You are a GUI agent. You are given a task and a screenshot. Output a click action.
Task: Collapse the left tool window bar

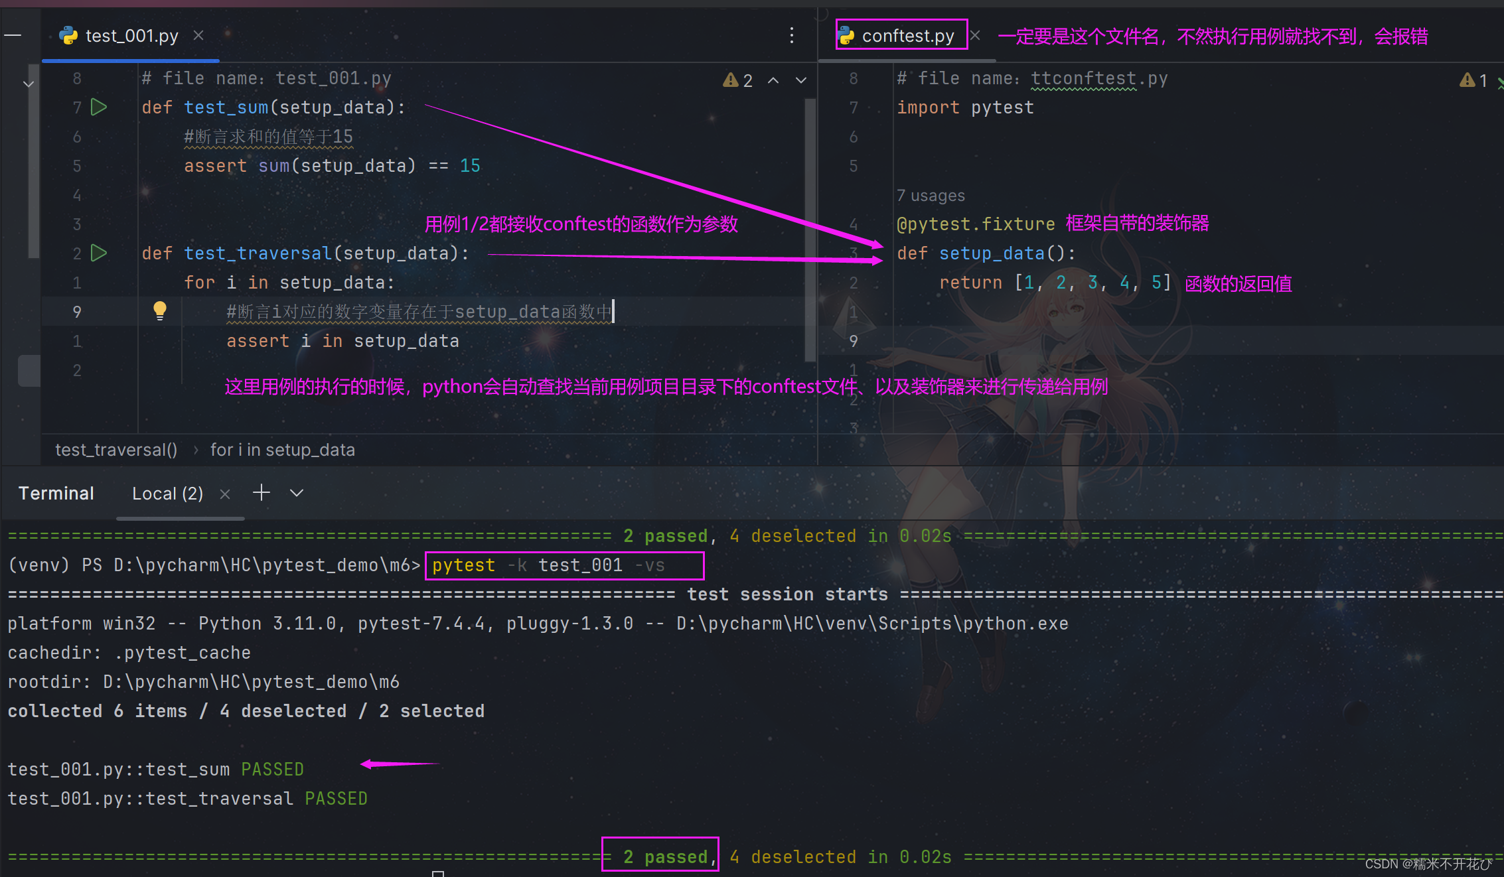13,36
